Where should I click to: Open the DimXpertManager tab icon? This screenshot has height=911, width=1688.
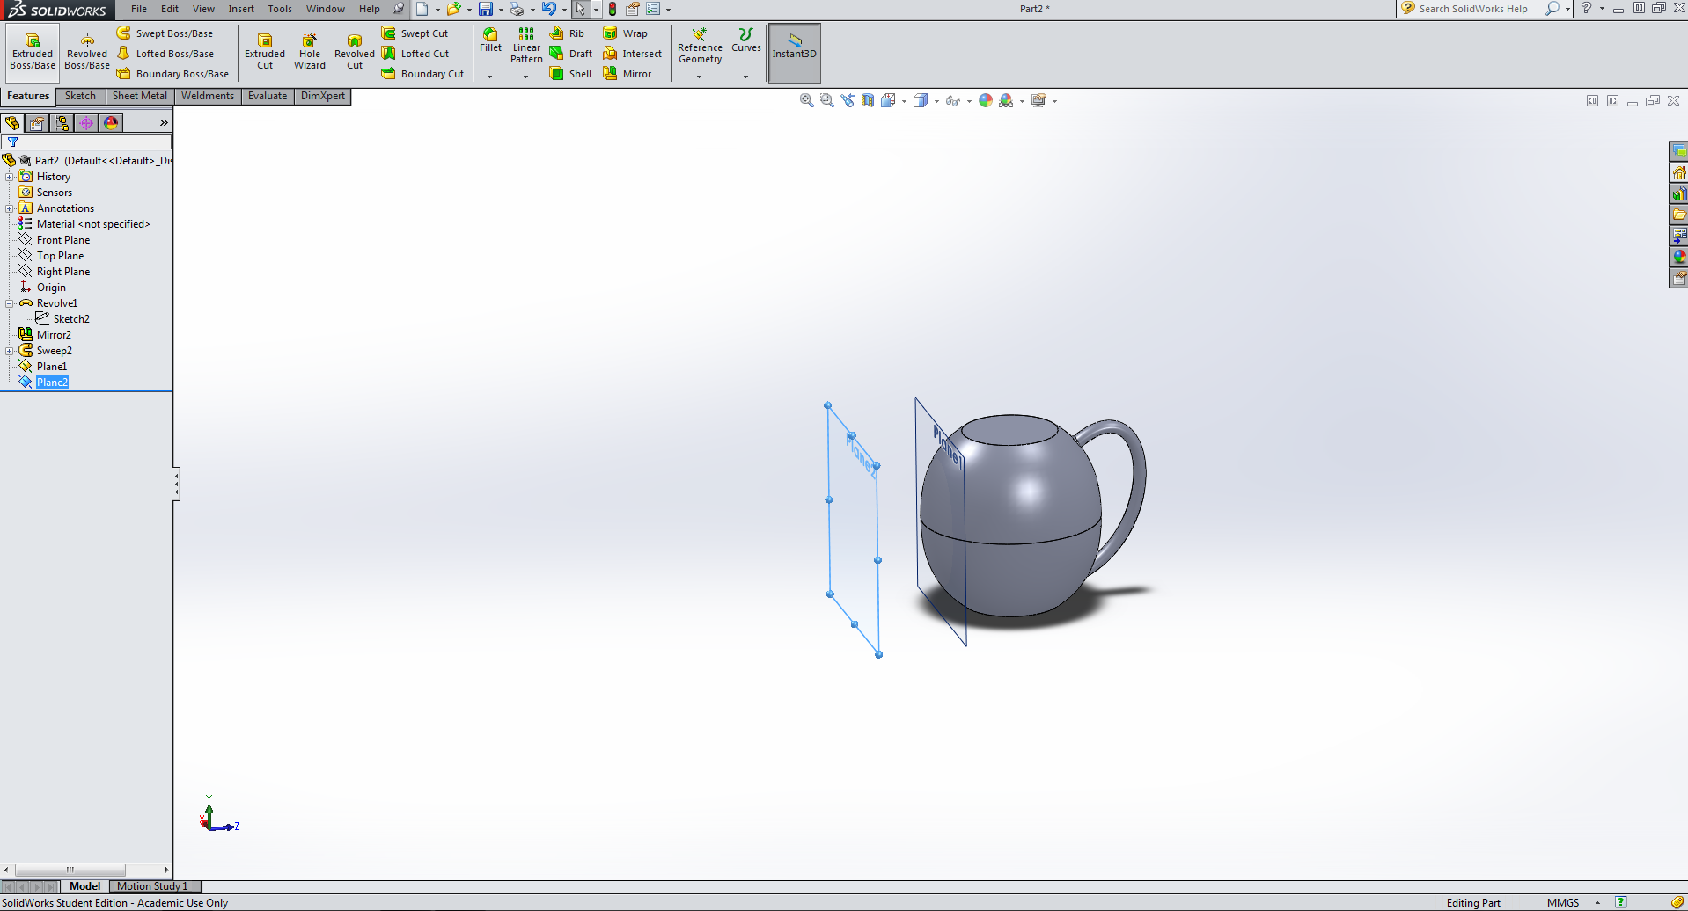point(86,123)
